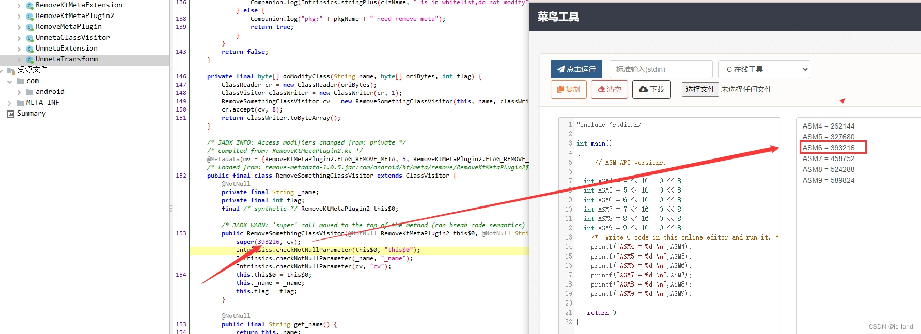The height and width of the screenshot is (334, 921).
Task: Expand the UnmetaClassVisitor tree node
Action: coord(19,38)
